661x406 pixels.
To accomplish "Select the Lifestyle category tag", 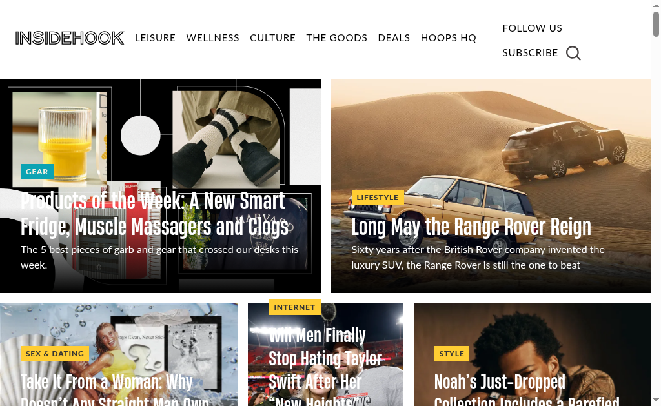I will coord(377,198).
